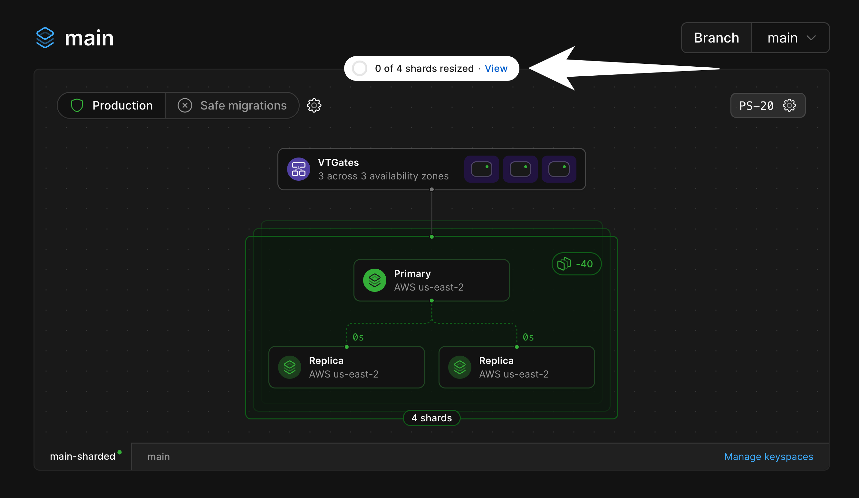Viewport: 859px width, 498px height.
Task: Select the left Replica node card
Action: (346, 367)
